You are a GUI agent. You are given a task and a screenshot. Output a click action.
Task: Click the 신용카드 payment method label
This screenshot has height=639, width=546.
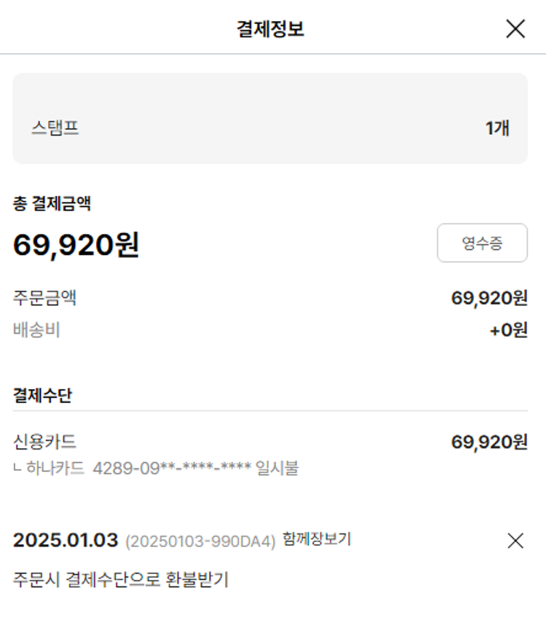[45, 441]
